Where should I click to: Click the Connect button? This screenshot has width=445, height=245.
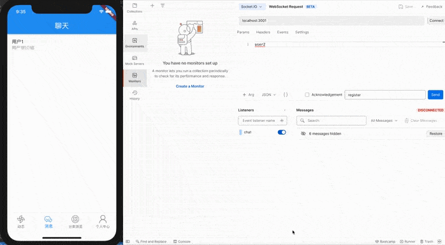[x=436, y=20]
